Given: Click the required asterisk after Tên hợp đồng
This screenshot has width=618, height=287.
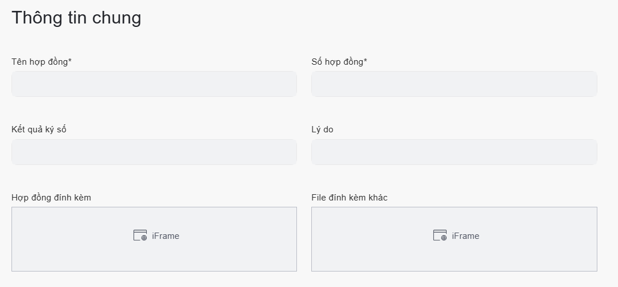Looking at the screenshot, I should (70, 61).
